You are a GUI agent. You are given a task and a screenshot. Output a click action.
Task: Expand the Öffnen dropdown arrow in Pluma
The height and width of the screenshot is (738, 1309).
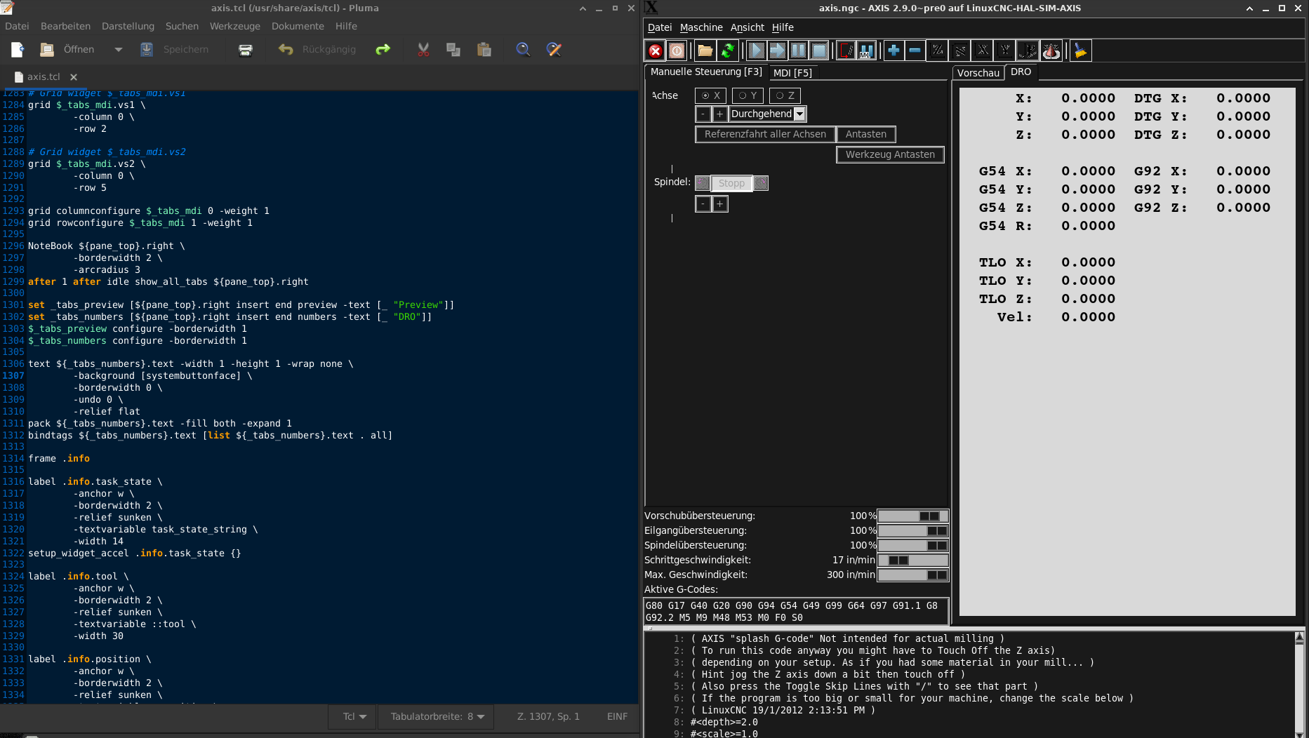118,49
